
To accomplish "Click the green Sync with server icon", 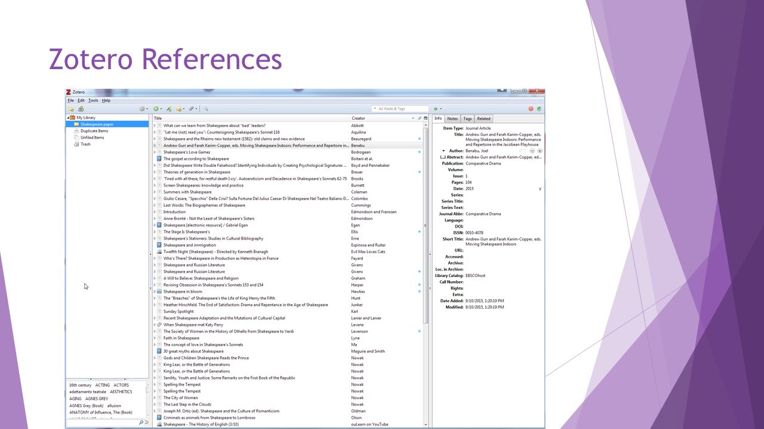I will 540,109.
